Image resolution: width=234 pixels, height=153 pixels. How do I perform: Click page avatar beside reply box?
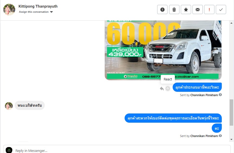9,150
